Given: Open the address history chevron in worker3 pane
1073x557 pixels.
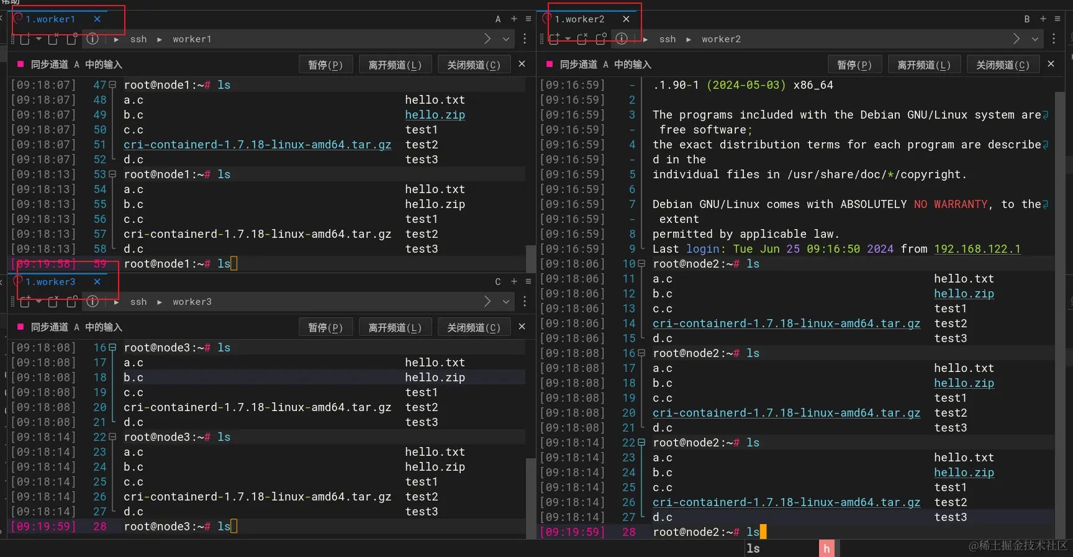Looking at the screenshot, I should (x=506, y=302).
